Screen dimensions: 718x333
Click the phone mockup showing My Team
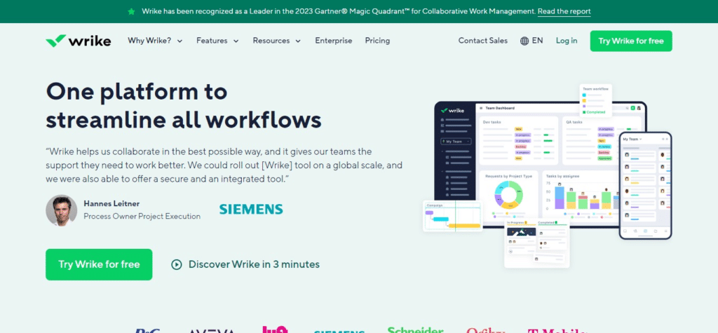(x=645, y=186)
